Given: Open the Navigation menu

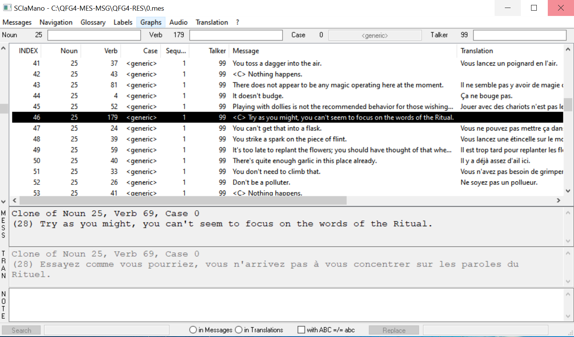Looking at the screenshot, I should click(x=56, y=22).
